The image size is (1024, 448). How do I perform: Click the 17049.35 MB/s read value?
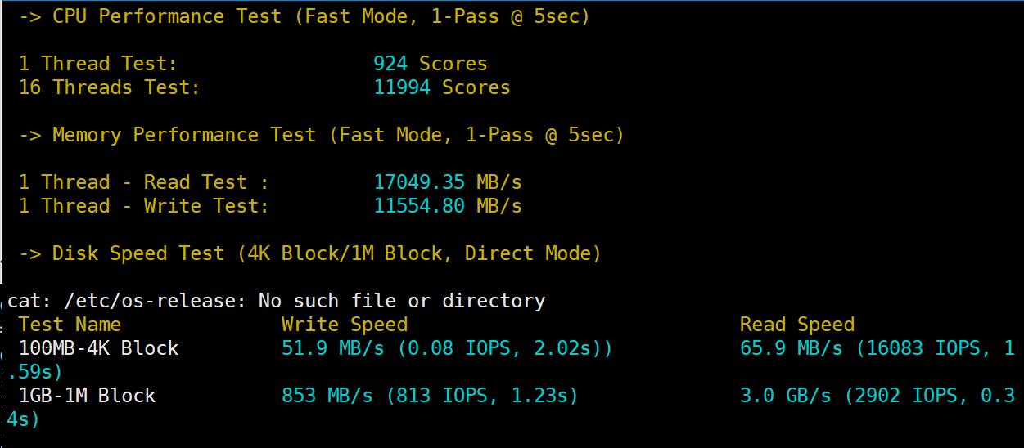click(x=447, y=182)
